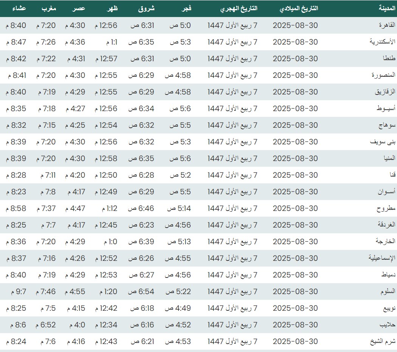Select the القاهرة city name cell
Screen dimensions: 397x352
point(387,25)
